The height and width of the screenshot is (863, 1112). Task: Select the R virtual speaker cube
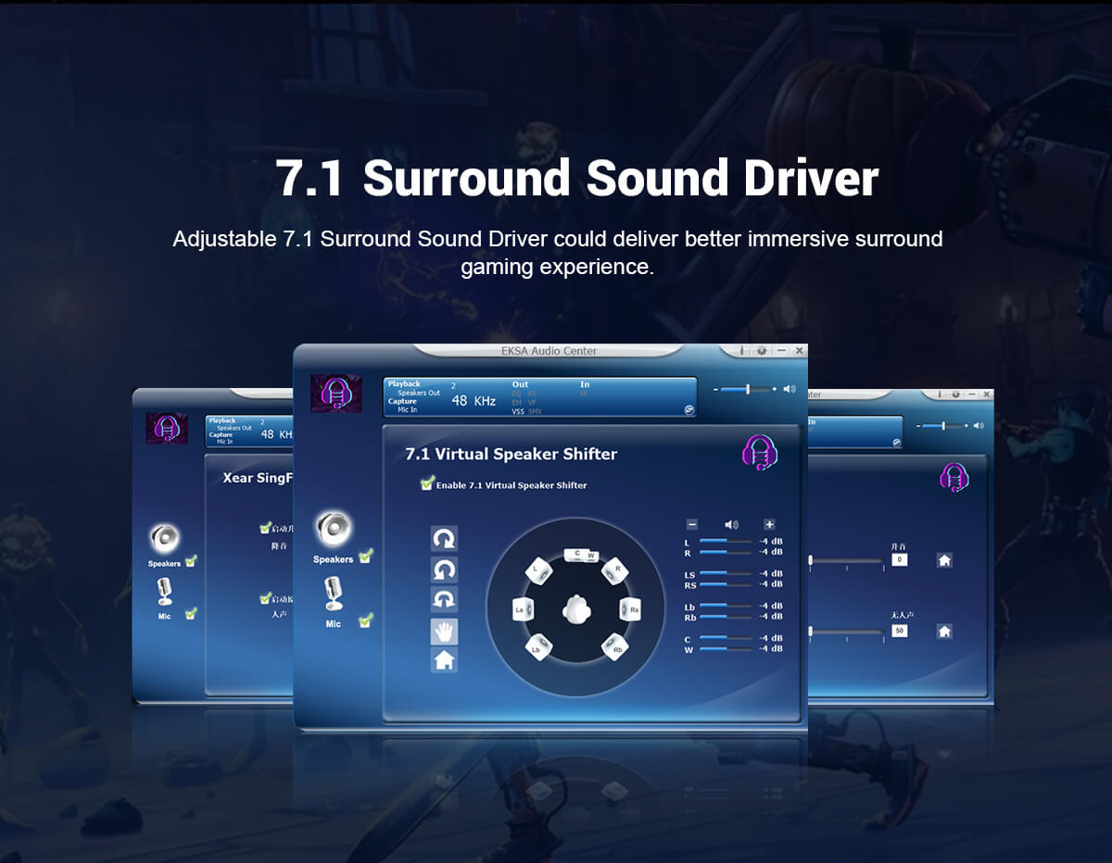pyautogui.click(x=616, y=569)
